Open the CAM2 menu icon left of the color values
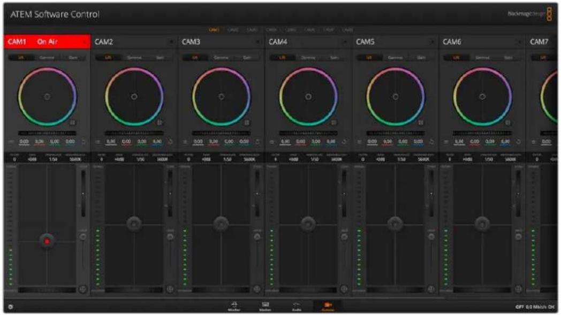The image size is (561, 315). (x=97, y=142)
